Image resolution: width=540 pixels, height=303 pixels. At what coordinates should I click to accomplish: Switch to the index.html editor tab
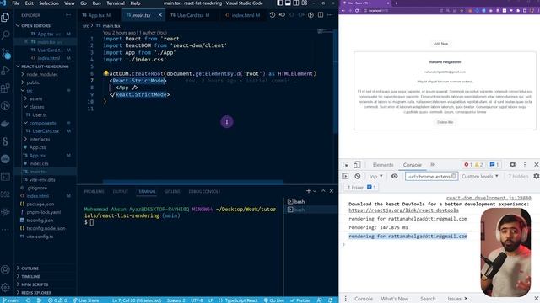(243, 15)
